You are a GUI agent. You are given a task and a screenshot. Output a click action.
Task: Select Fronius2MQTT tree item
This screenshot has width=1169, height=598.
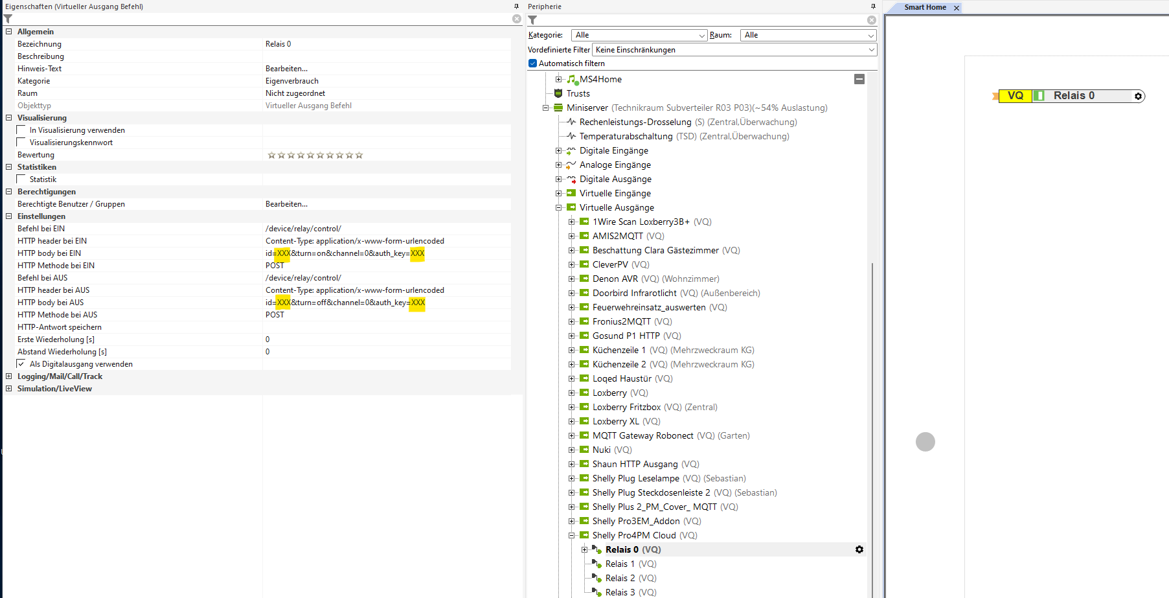coord(632,321)
